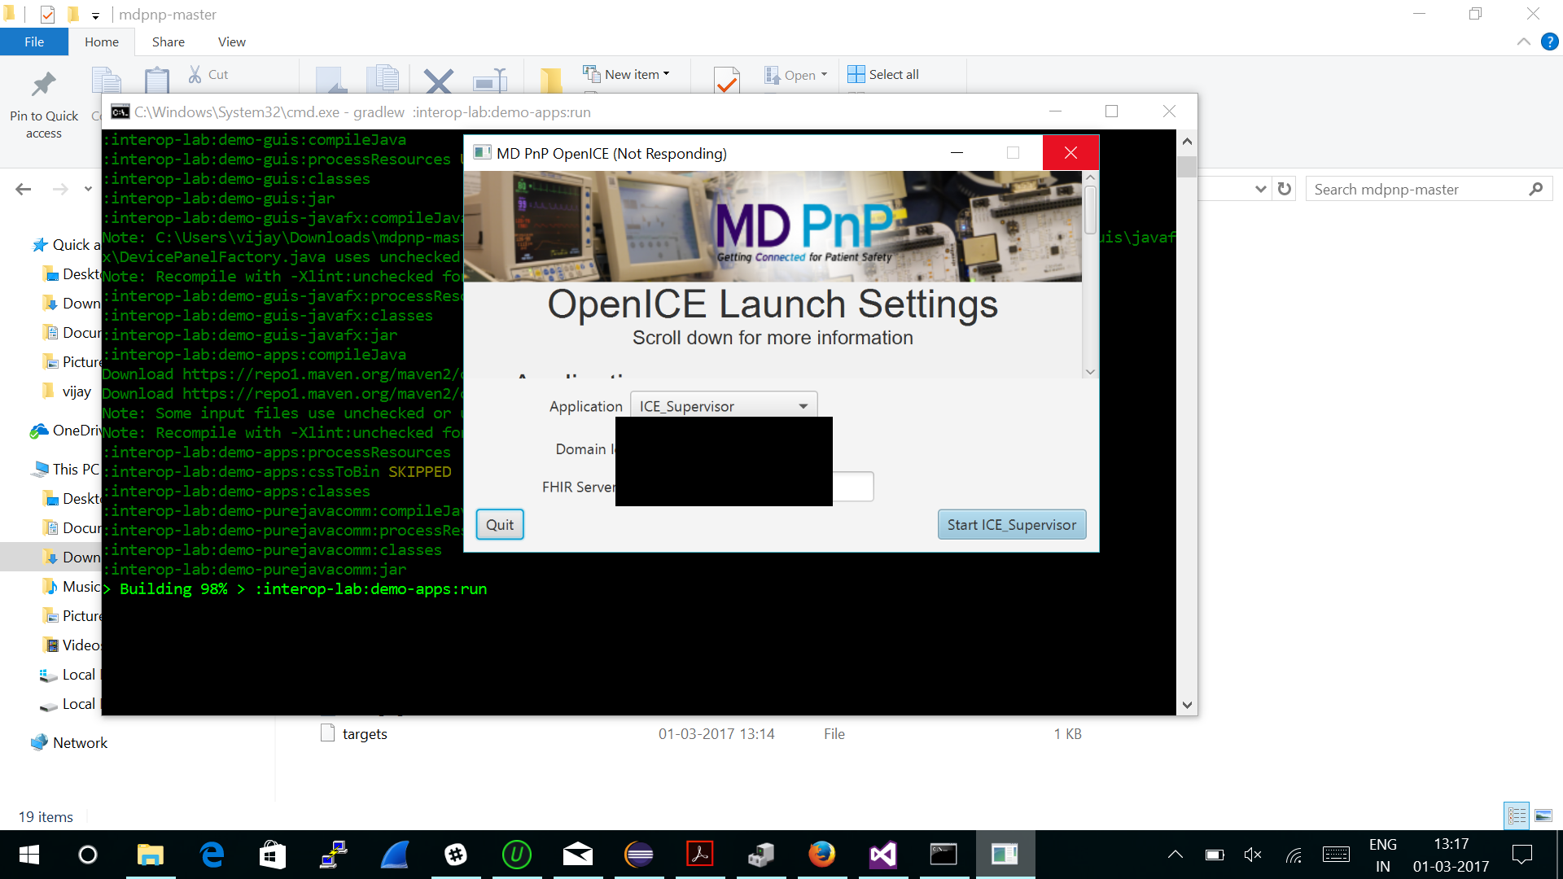This screenshot has height=879, width=1563.
Task: Show hidden system tray icons
Action: pyautogui.click(x=1176, y=855)
